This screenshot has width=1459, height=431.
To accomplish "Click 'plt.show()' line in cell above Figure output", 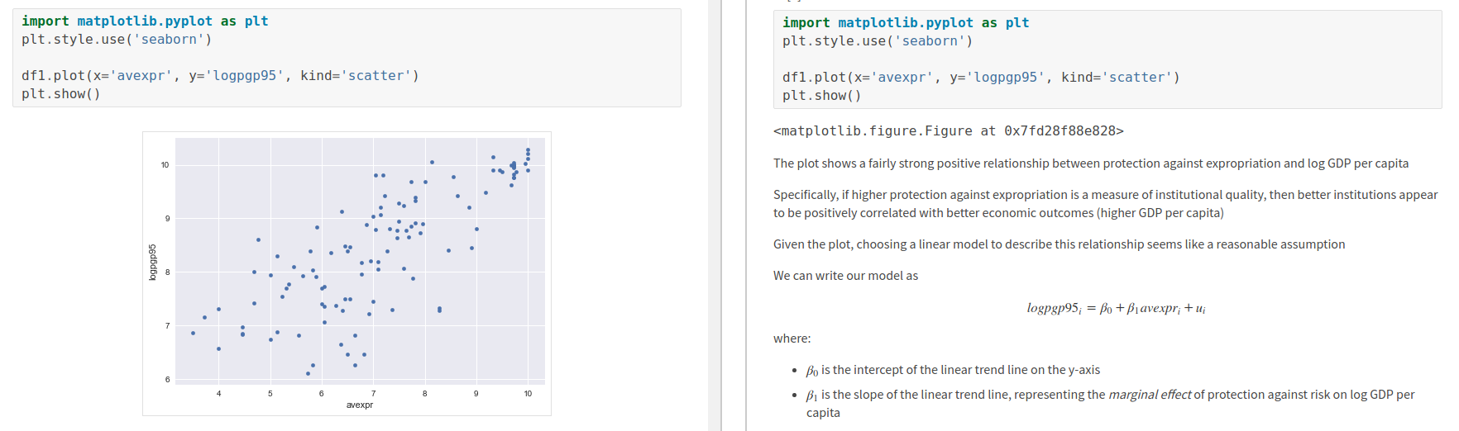I will pyautogui.click(x=822, y=96).
